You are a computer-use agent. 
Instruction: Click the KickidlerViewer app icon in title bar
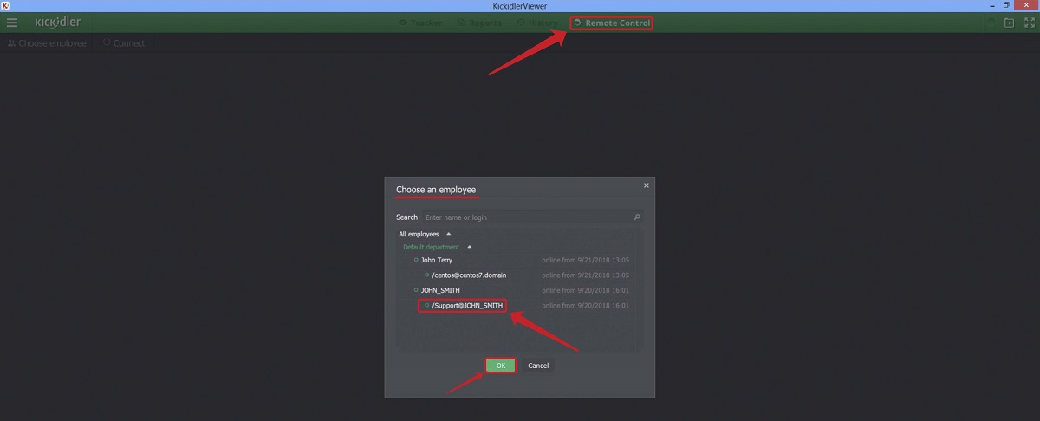[6, 6]
